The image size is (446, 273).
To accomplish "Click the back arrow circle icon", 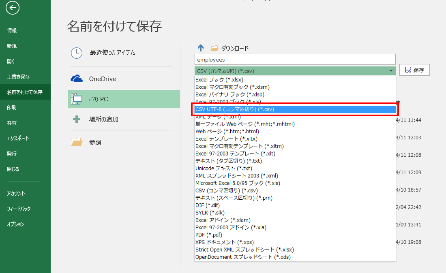I will [x=13, y=8].
